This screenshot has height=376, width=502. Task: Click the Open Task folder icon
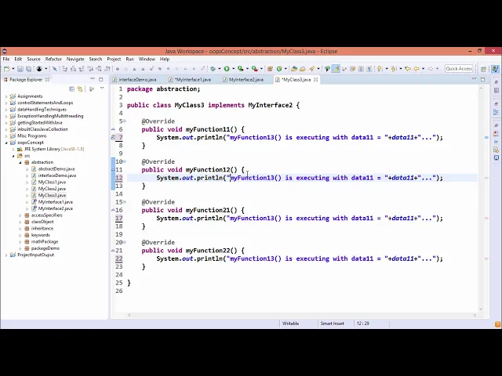(x=303, y=68)
